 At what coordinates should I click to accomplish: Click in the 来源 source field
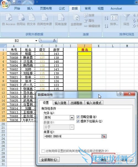coord(73,136)
